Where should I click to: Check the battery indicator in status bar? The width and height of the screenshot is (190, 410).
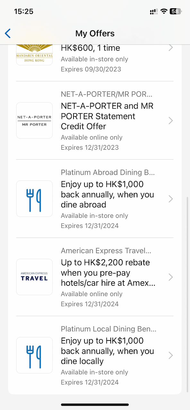(176, 12)
